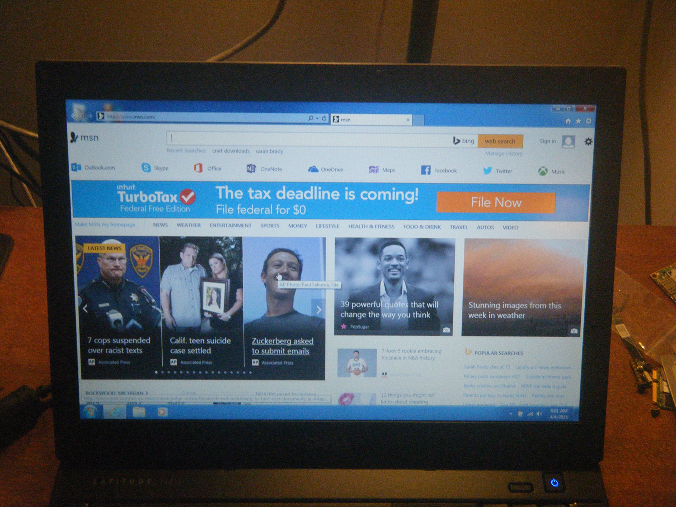Open the SPORTS section
The width and height of the screenshot is (676, 507).
click(x=270, y=226)
